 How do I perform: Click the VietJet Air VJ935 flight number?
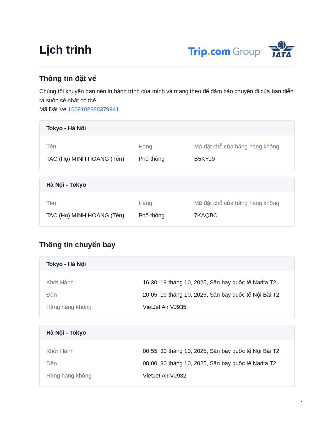point(165,307)
